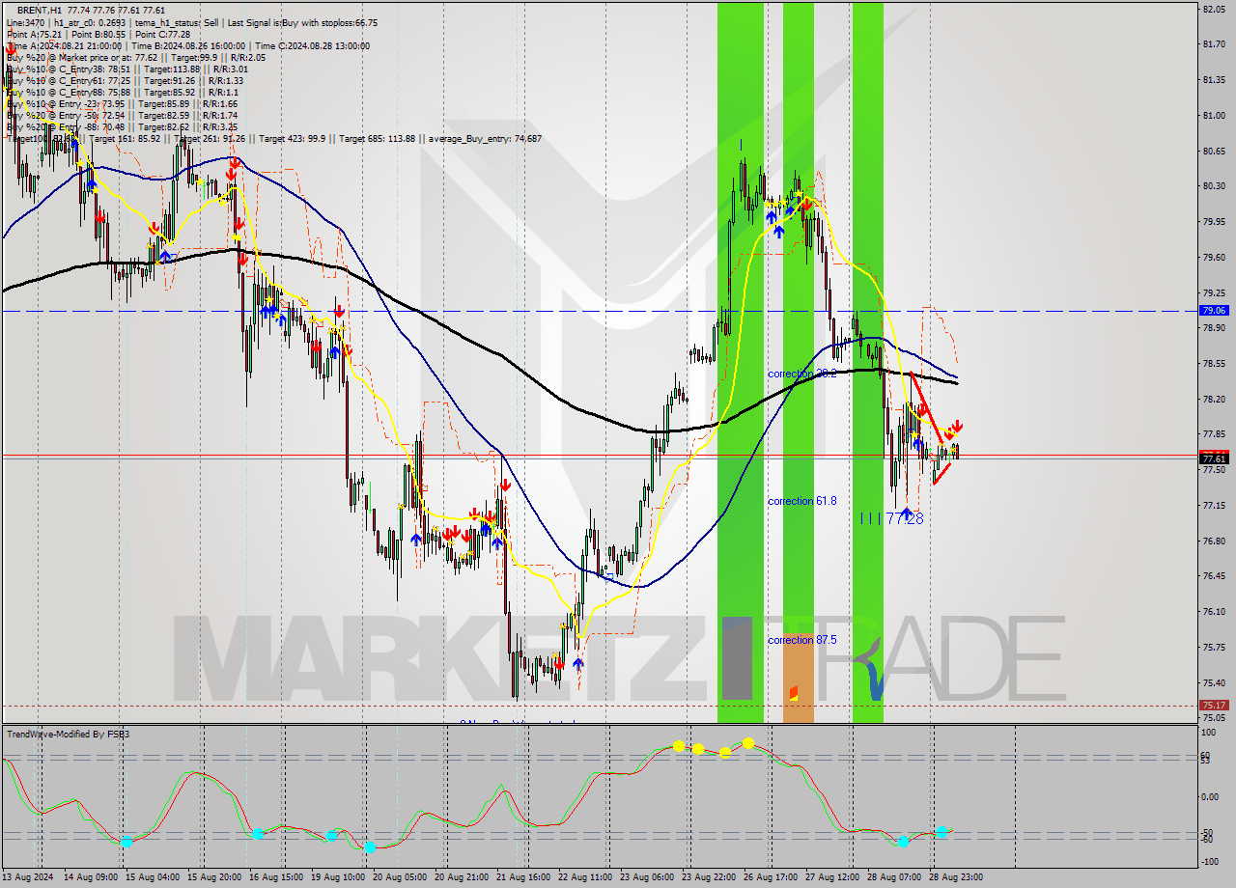Click the 75.40 price axis value
Screen dimensions: 1236x888
tap(1214, 682)
